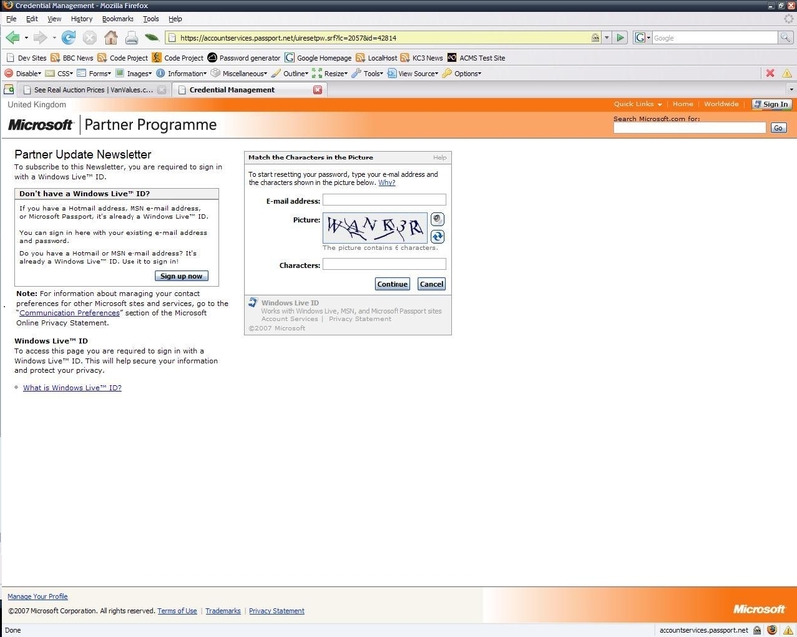
Task: Close the Credential Management tab
Action: pos(318,89)
